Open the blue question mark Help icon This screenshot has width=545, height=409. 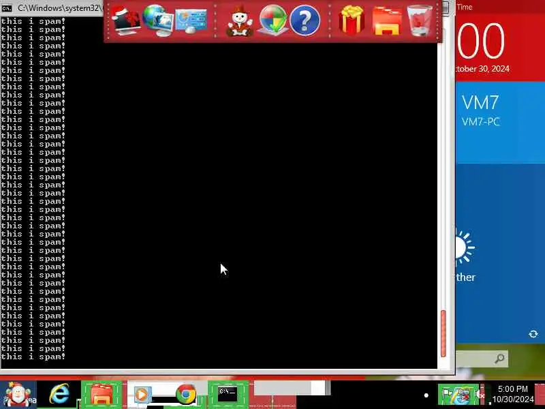(305, 21)
